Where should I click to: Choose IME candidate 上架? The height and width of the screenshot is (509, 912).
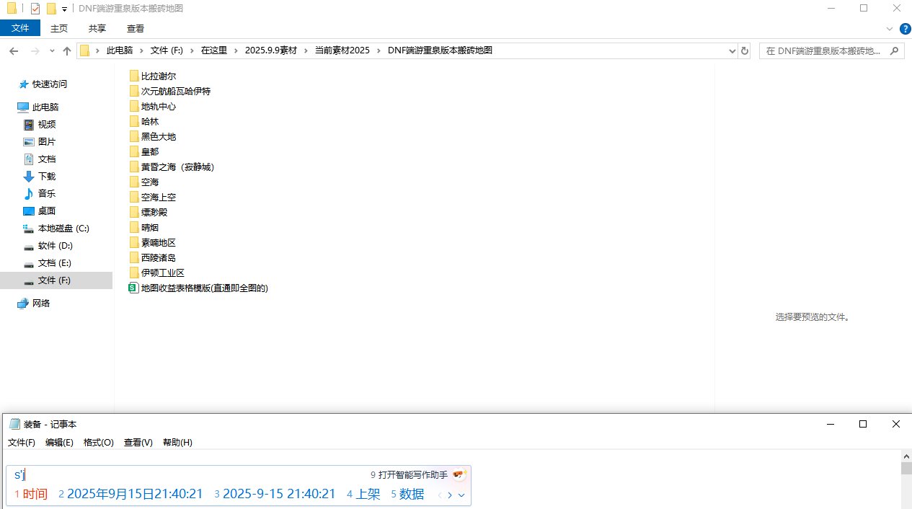(367, 495)
